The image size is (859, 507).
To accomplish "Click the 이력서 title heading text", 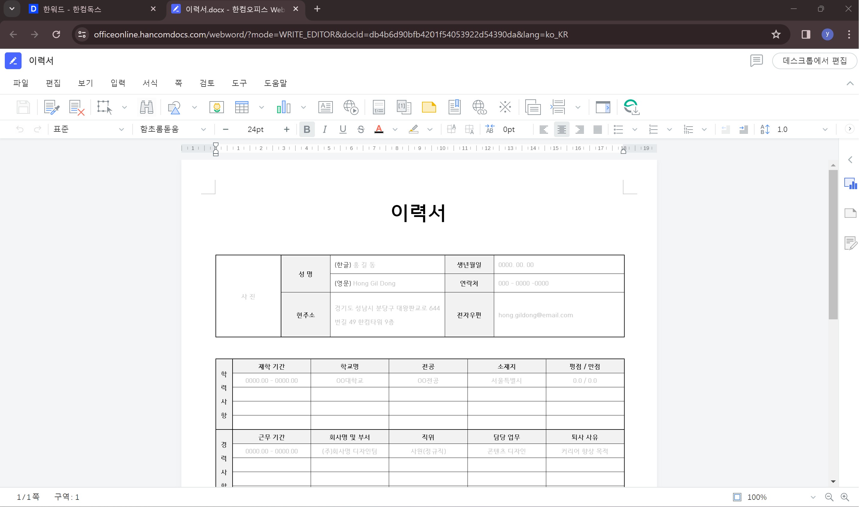I will [x=418, y=213].
